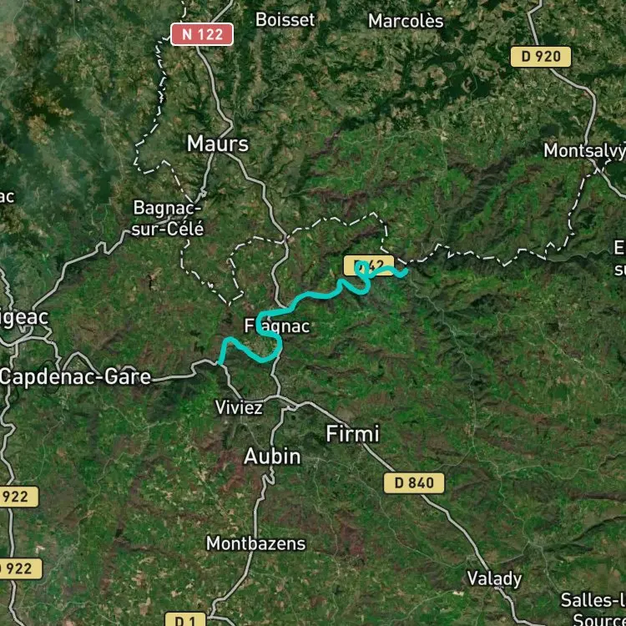Screen dimensions: 626x626
Task: Click the Montsalvy town label
Action: tap(584, 151)
